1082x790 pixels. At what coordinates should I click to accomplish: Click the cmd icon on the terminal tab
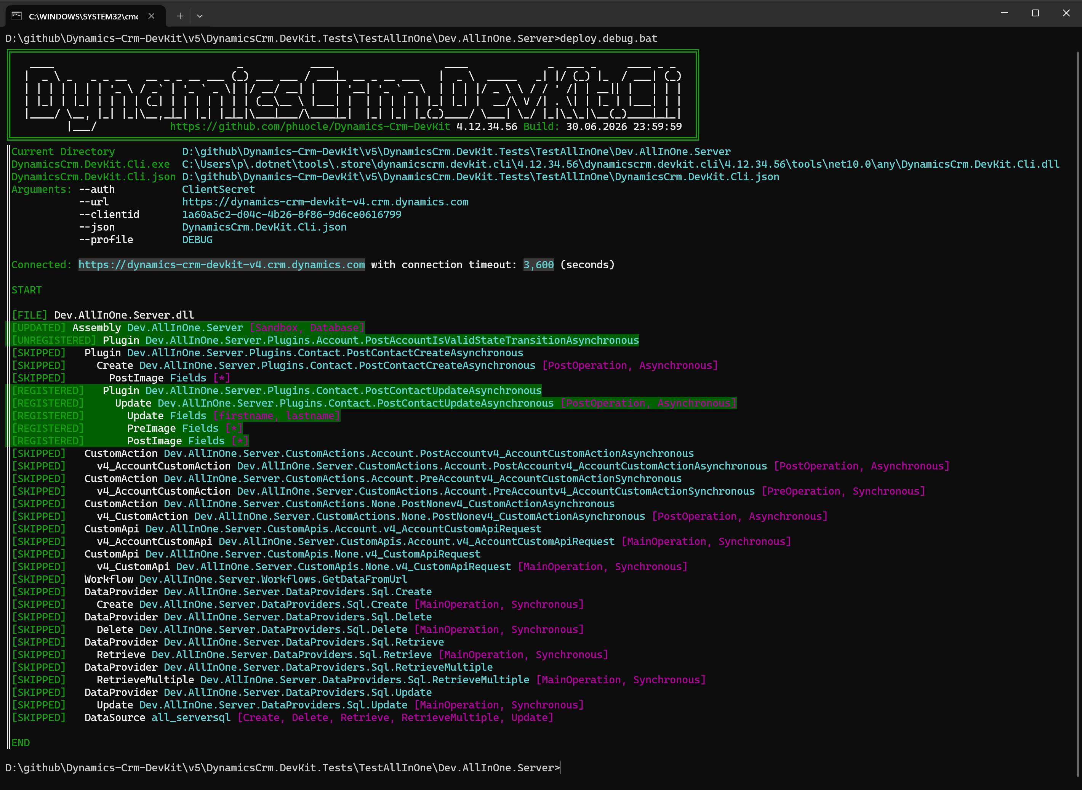(x=17, y=16)
